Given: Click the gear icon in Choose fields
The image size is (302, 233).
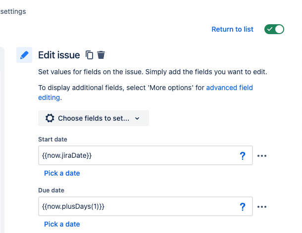Looking at the screenshot, I should pyautogui.click(x=50, y=118).
